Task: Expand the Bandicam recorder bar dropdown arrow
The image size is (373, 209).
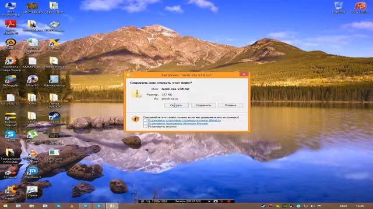Action: [209, 201]
